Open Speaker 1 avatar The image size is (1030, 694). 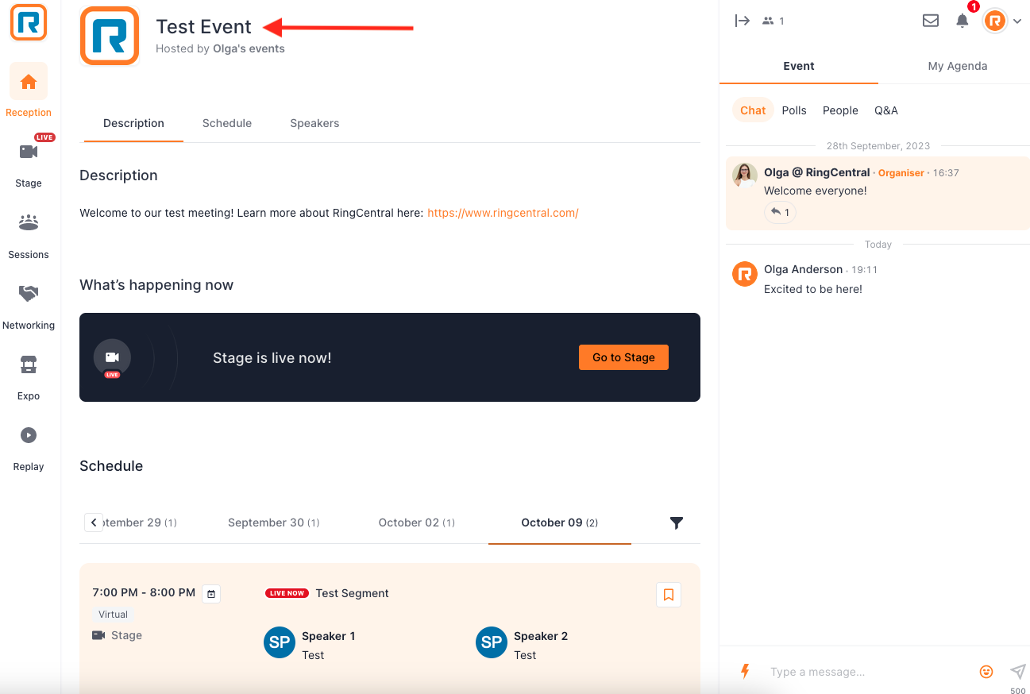(x=280, y=642)
